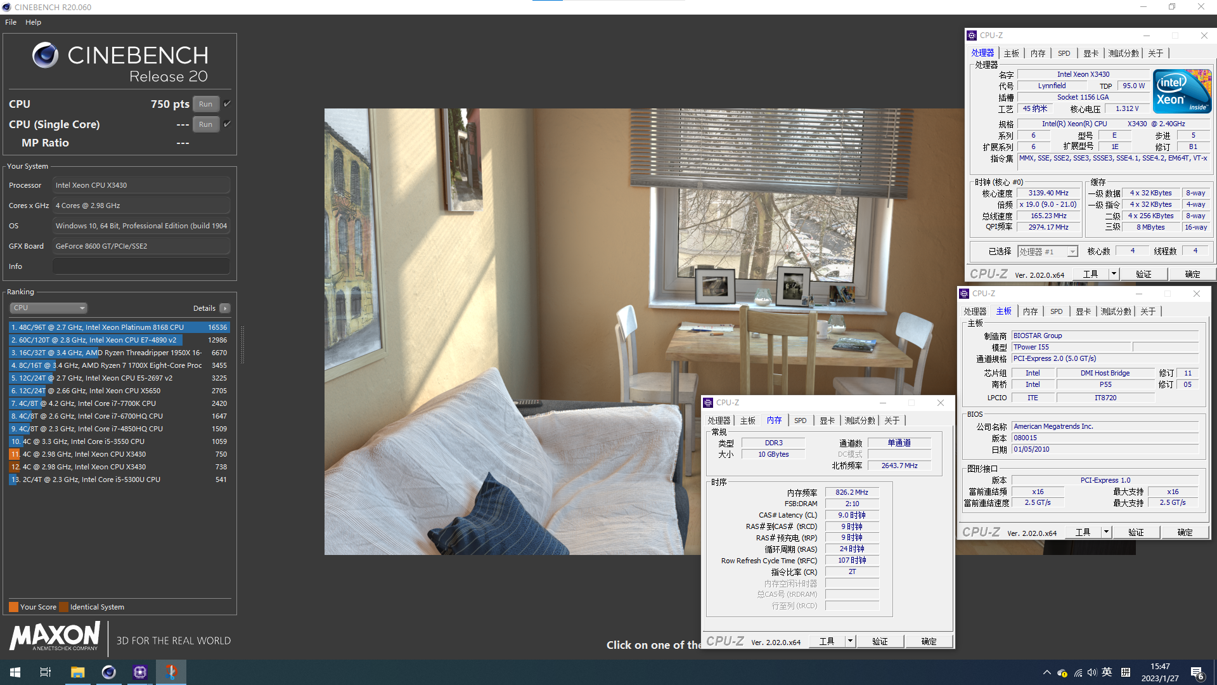Expand the ranking Details arrow
This screenshot has width=1217, height=685.
pos(225,308)
